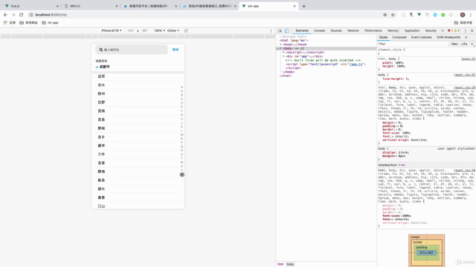Screen dimensions: 476x267
Task: Click the blue circular extension icon
Action: [x=435, y=15]
